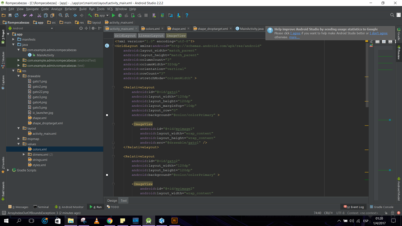Click the layout breadcrumb in navigation bar
This screenshot has width=402, height=226.
tap(94, 23)
